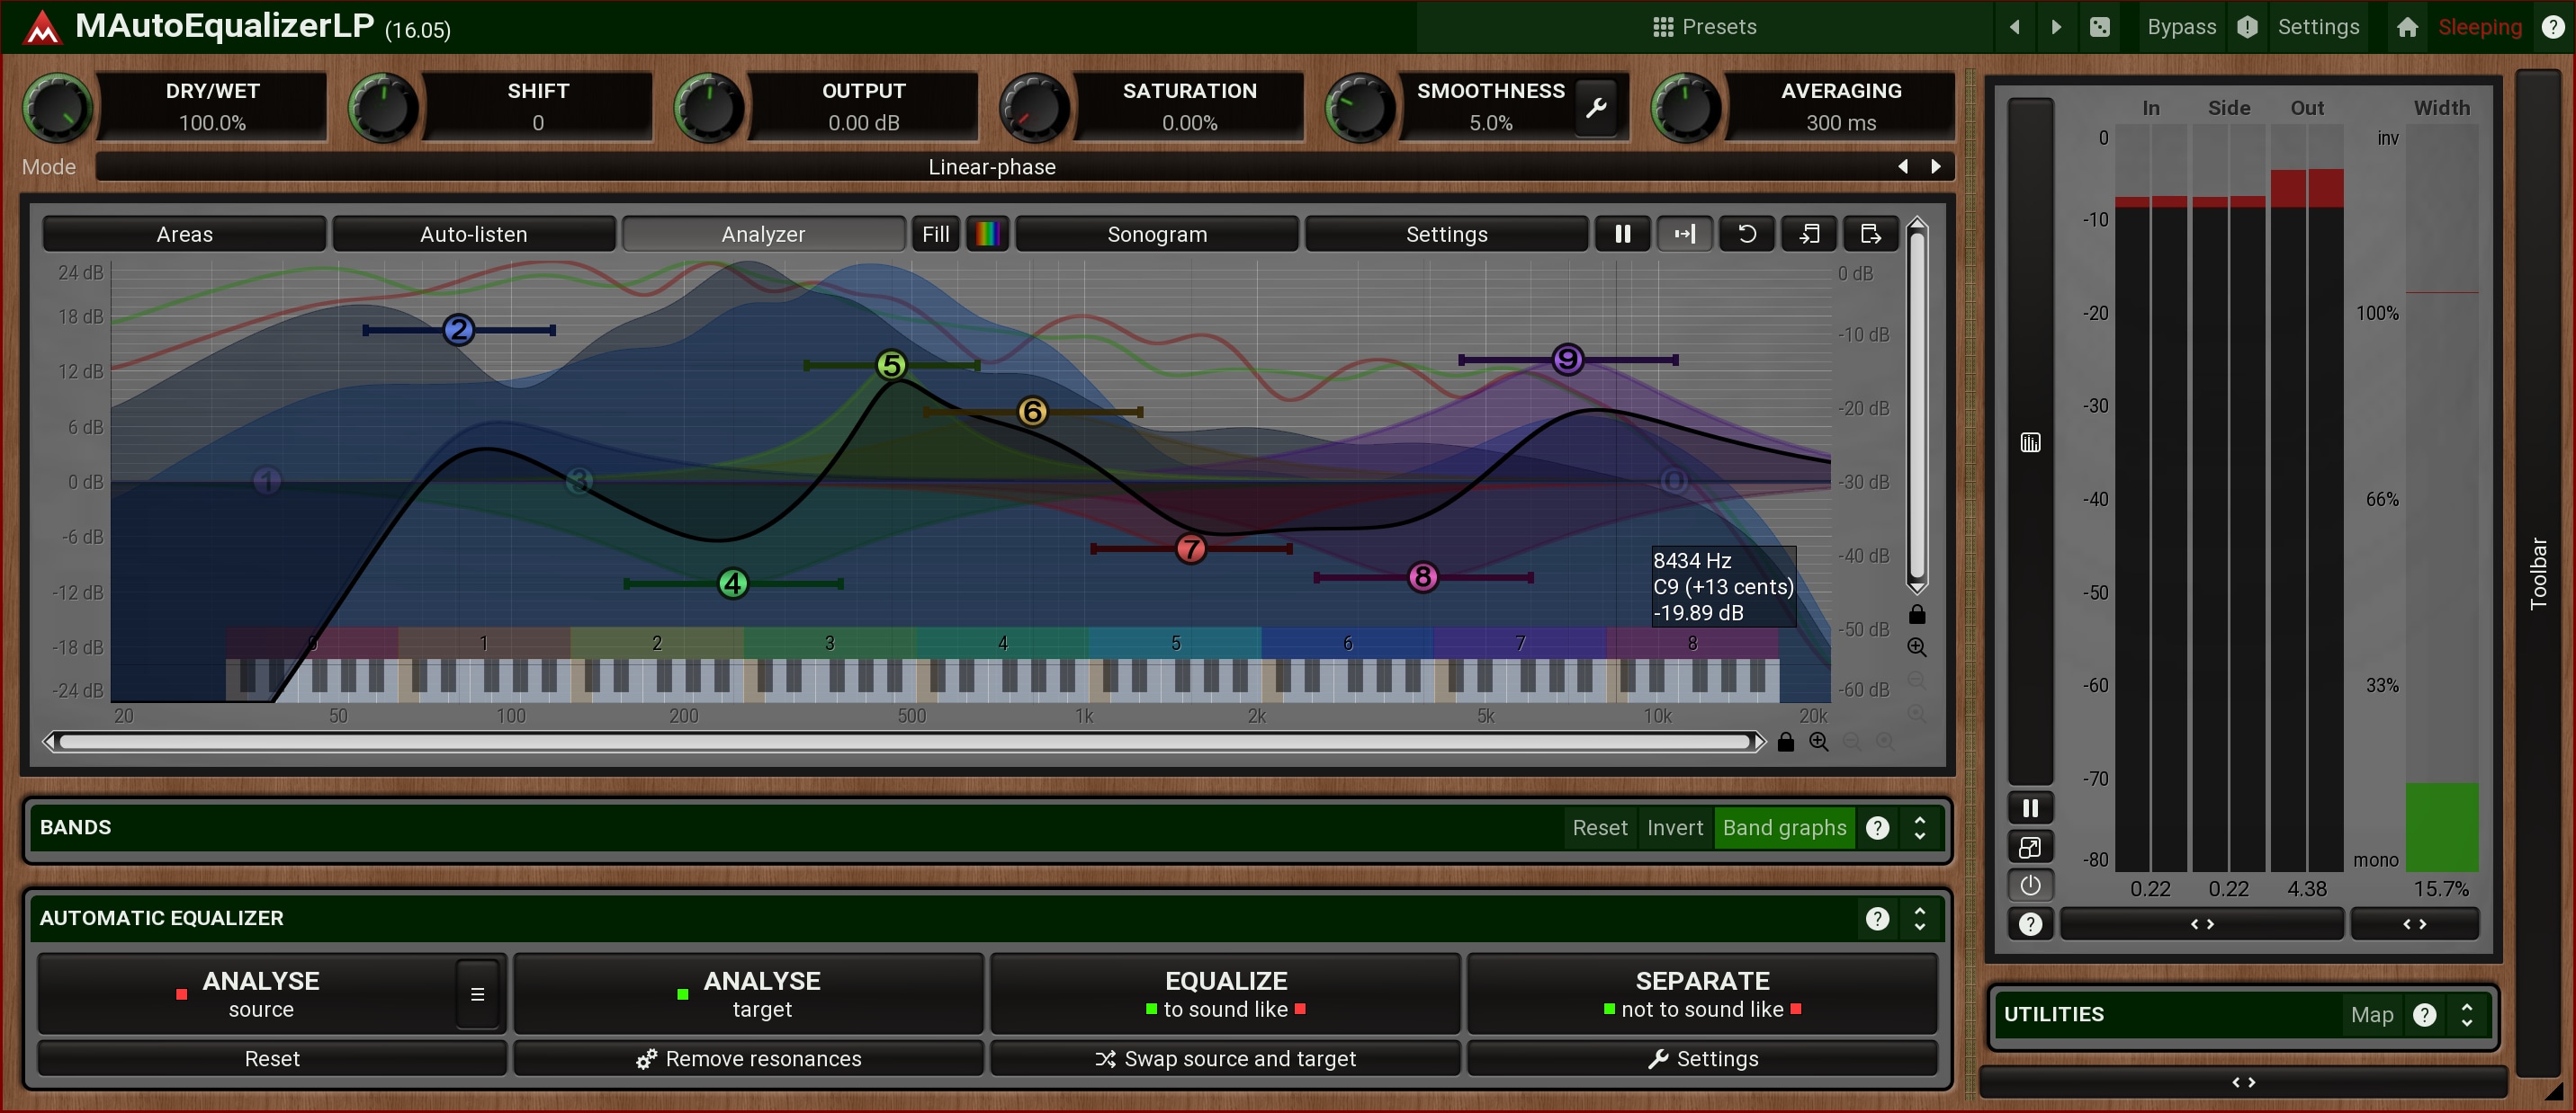2576x1113 pixels.
Task: Click the MeldaProduction logo icon
Action: click(41, 27)
